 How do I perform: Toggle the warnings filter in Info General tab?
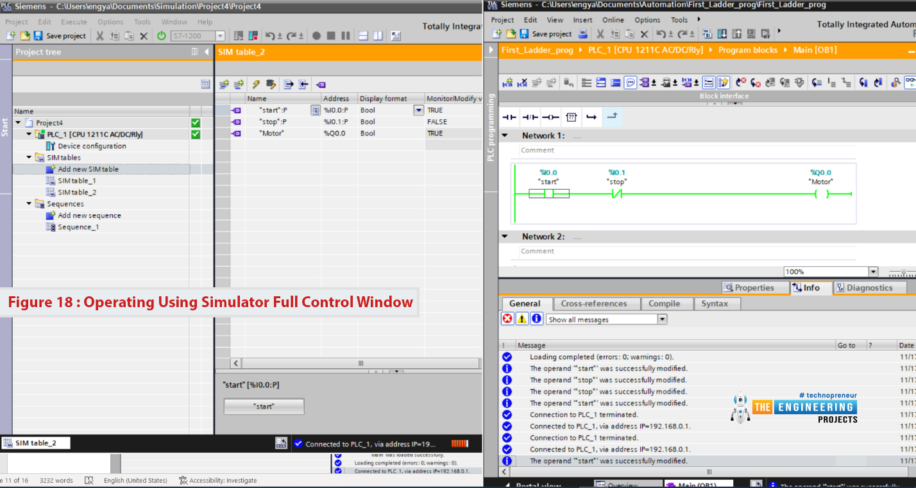pyautogui.click(x=522, y=319)
